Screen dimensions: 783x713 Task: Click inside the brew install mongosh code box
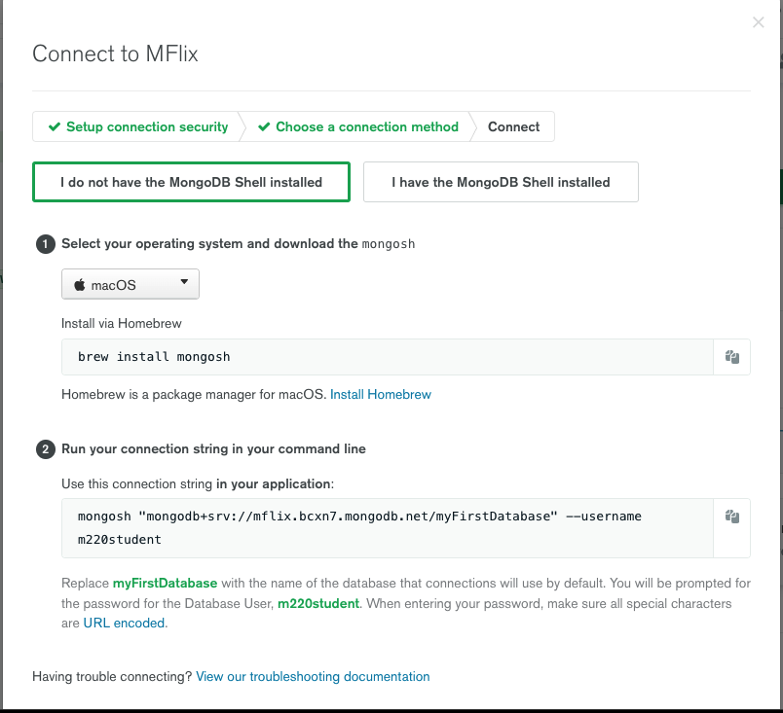tap(390, 357)
